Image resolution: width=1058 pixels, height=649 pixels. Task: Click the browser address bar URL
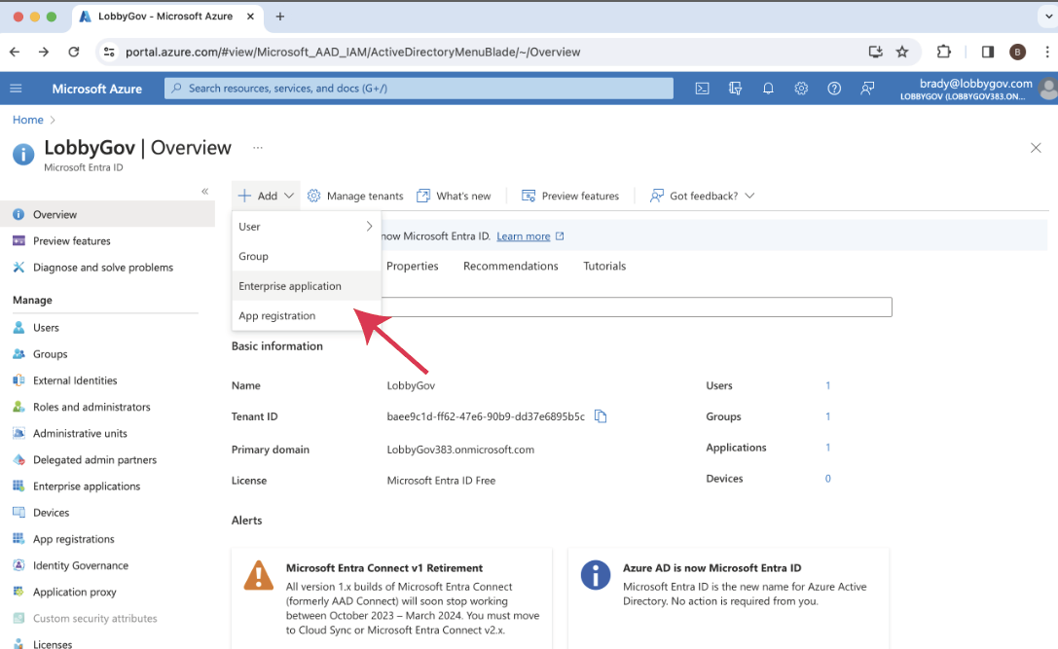coord(353,52)
